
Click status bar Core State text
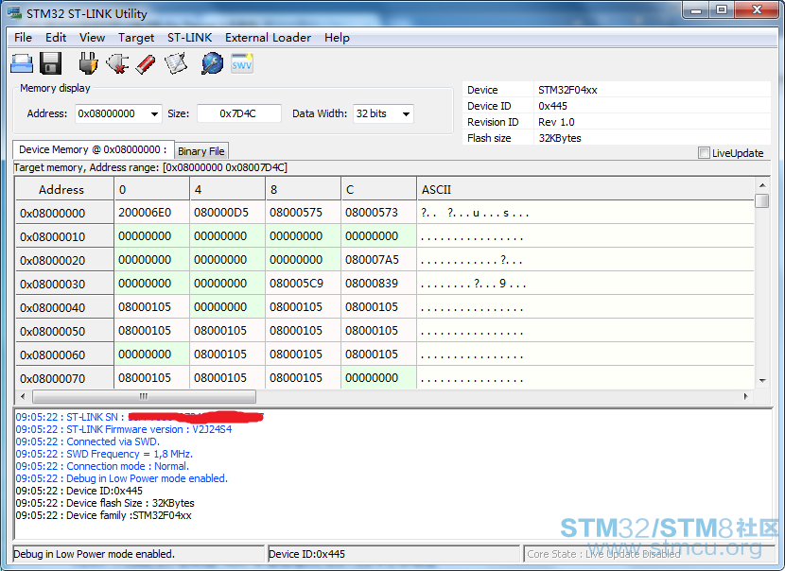click(603, 554)
